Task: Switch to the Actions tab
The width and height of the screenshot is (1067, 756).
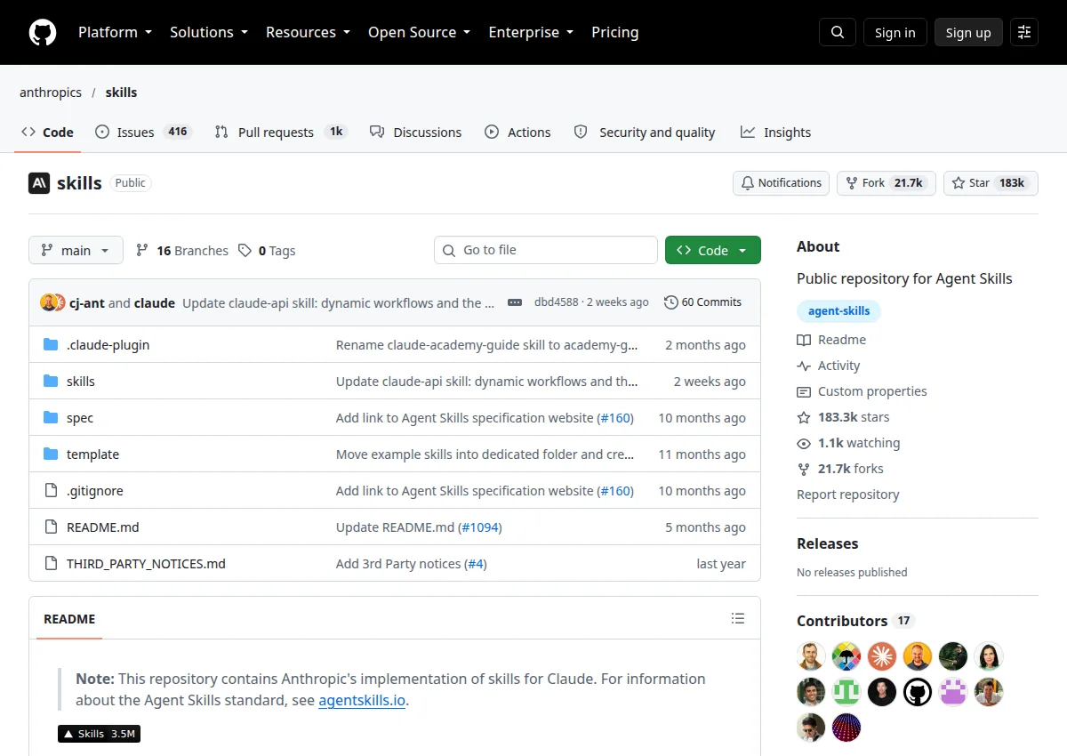Action: tap(517, 132)
